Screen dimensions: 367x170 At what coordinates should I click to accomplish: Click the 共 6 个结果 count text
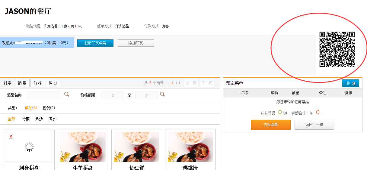click(x=154, y=83)
